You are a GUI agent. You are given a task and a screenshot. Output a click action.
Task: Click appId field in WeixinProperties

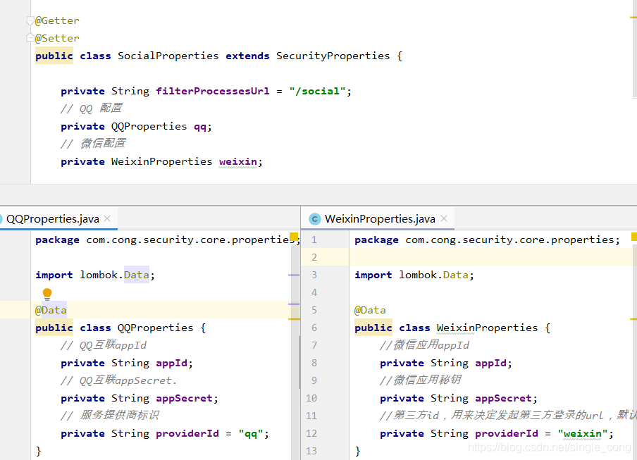[490, 363]
